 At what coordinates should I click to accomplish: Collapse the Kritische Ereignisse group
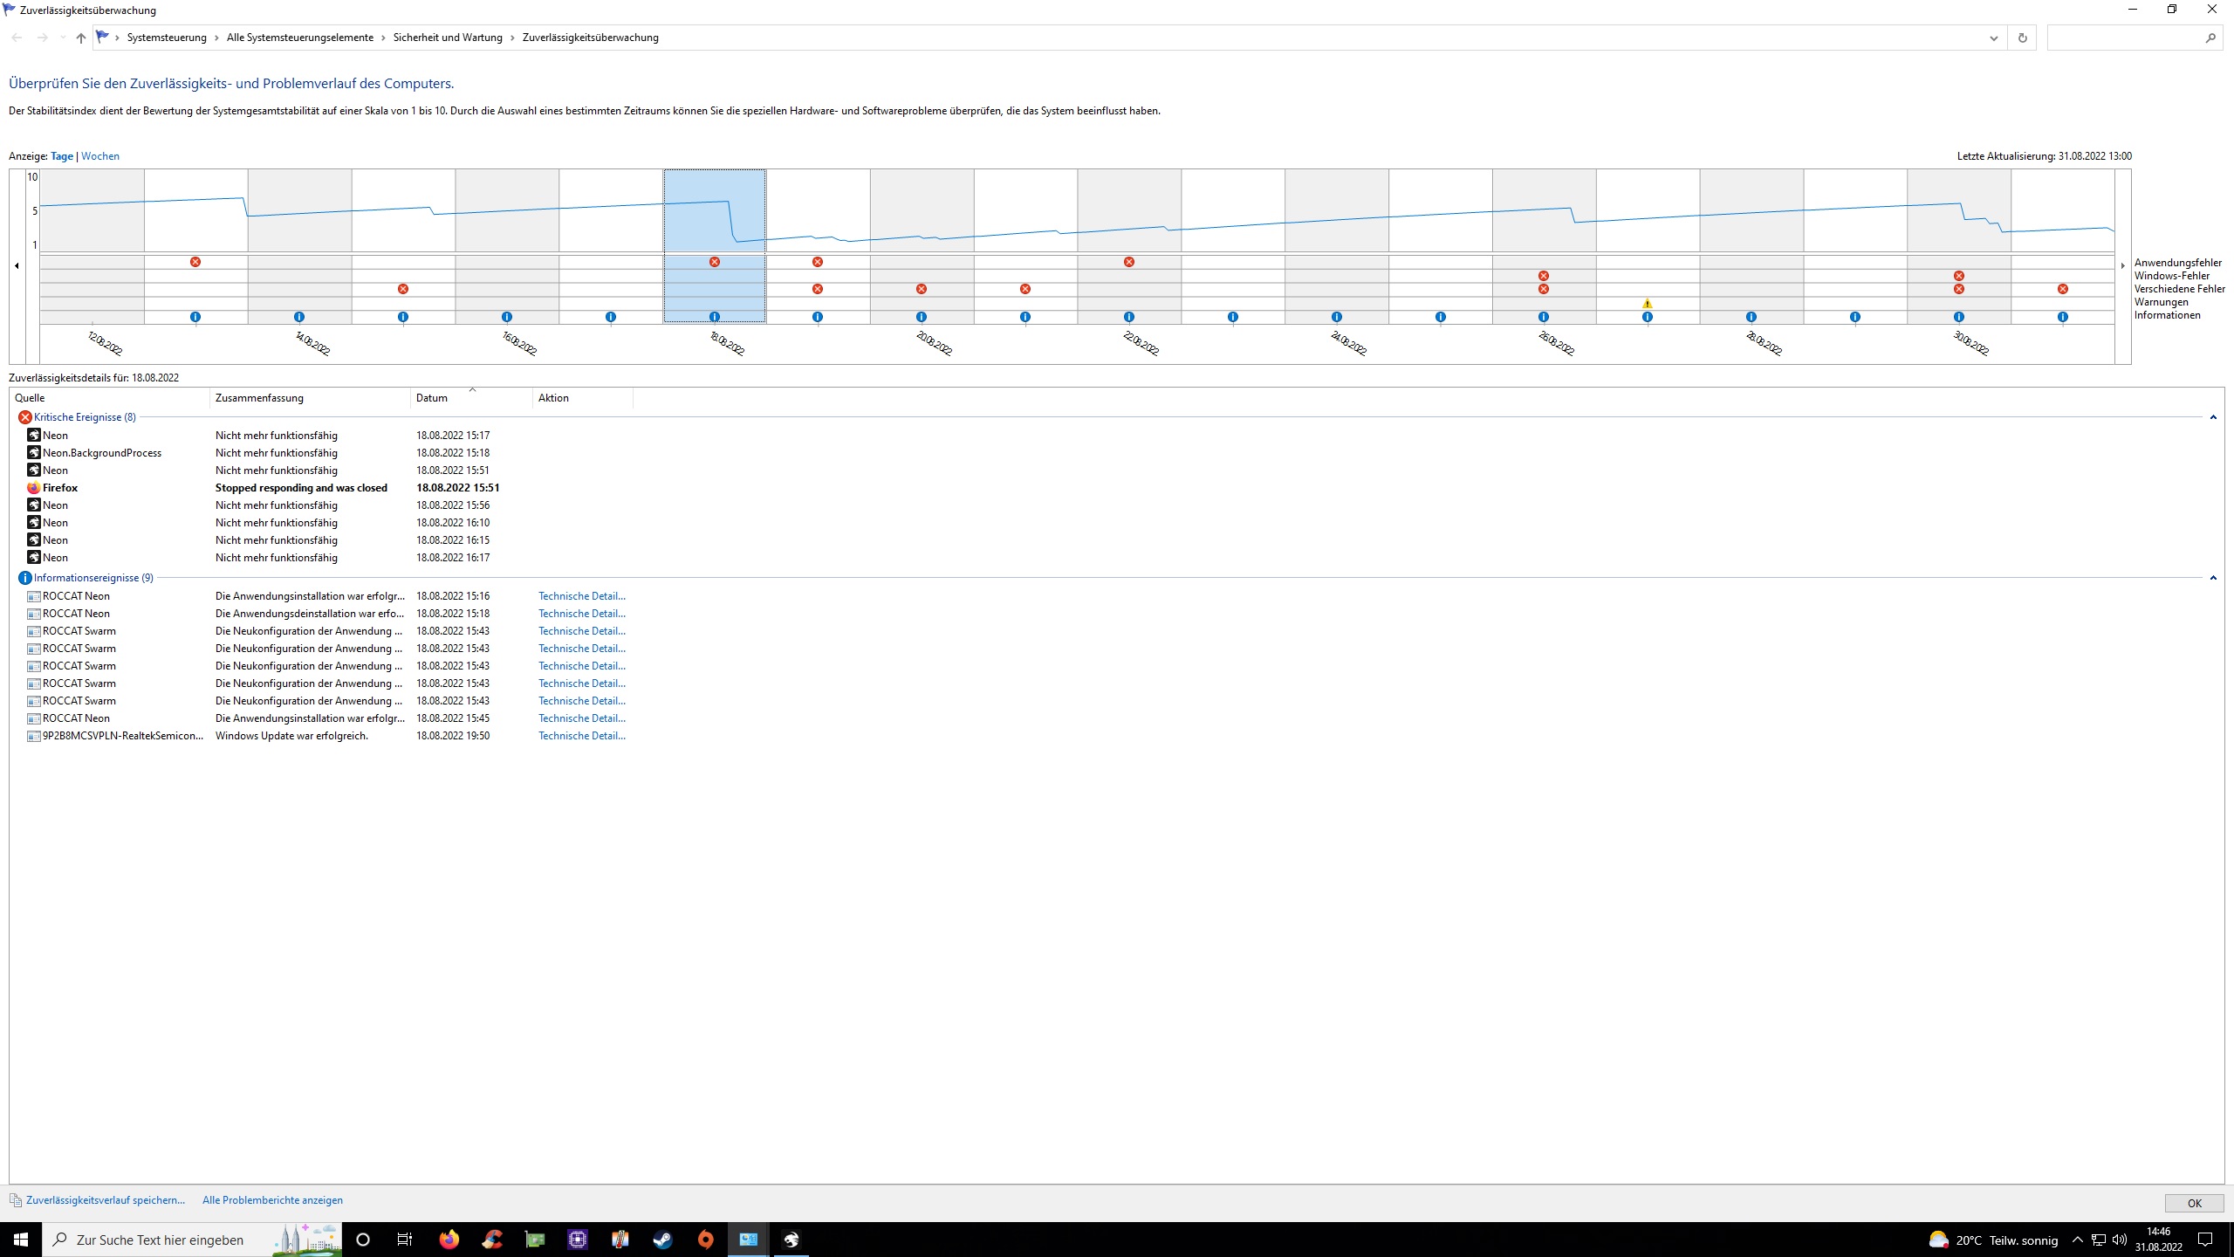click(2213, 417)
